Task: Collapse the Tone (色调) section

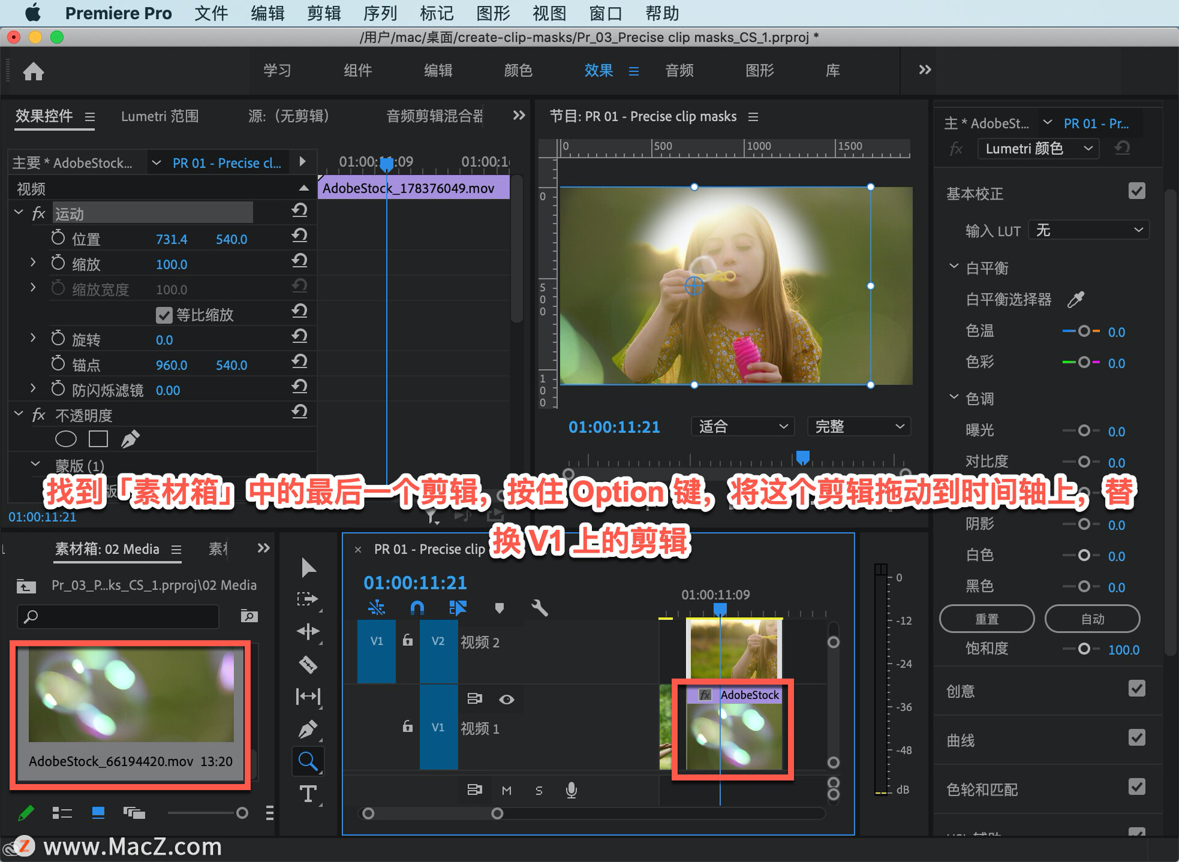Action: (x=954, y=397)
